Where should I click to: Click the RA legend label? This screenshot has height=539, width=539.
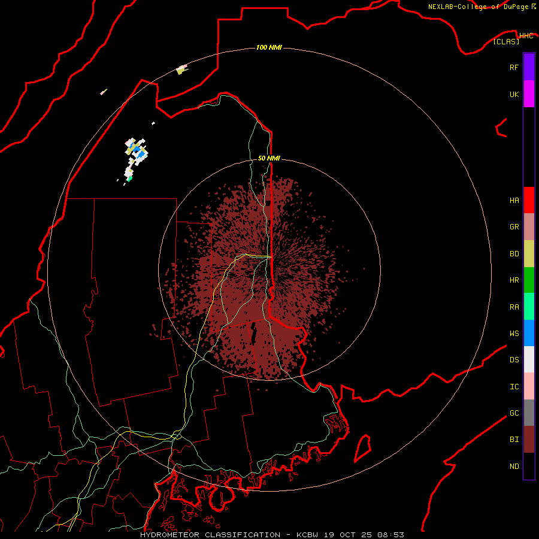514,307
